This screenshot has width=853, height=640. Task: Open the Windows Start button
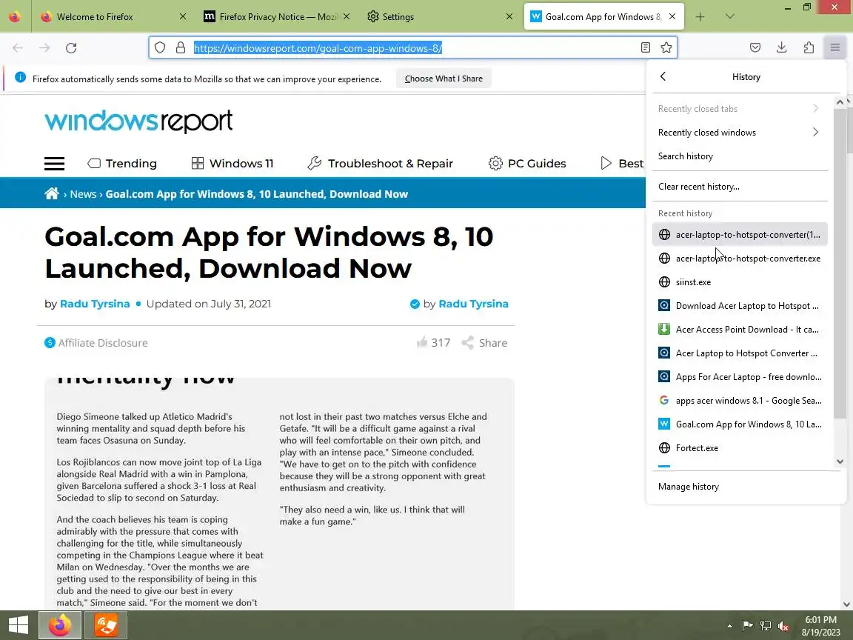point(18,624)
